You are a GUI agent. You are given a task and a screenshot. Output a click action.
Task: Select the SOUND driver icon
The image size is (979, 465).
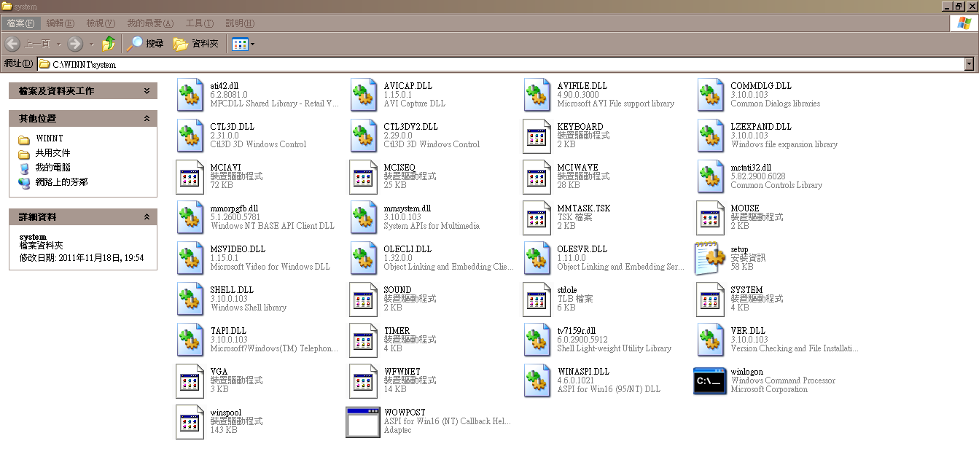[364, 299]
